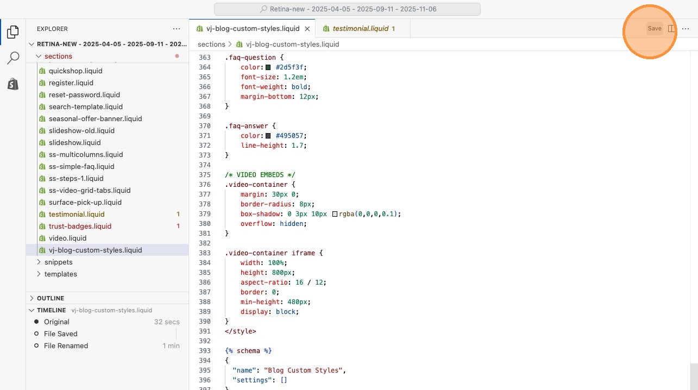Image resolution: width=698 pixels, height=390 pixels.
Task: Select the File Saved timeline entry
Action: click(x=60, y=334)
